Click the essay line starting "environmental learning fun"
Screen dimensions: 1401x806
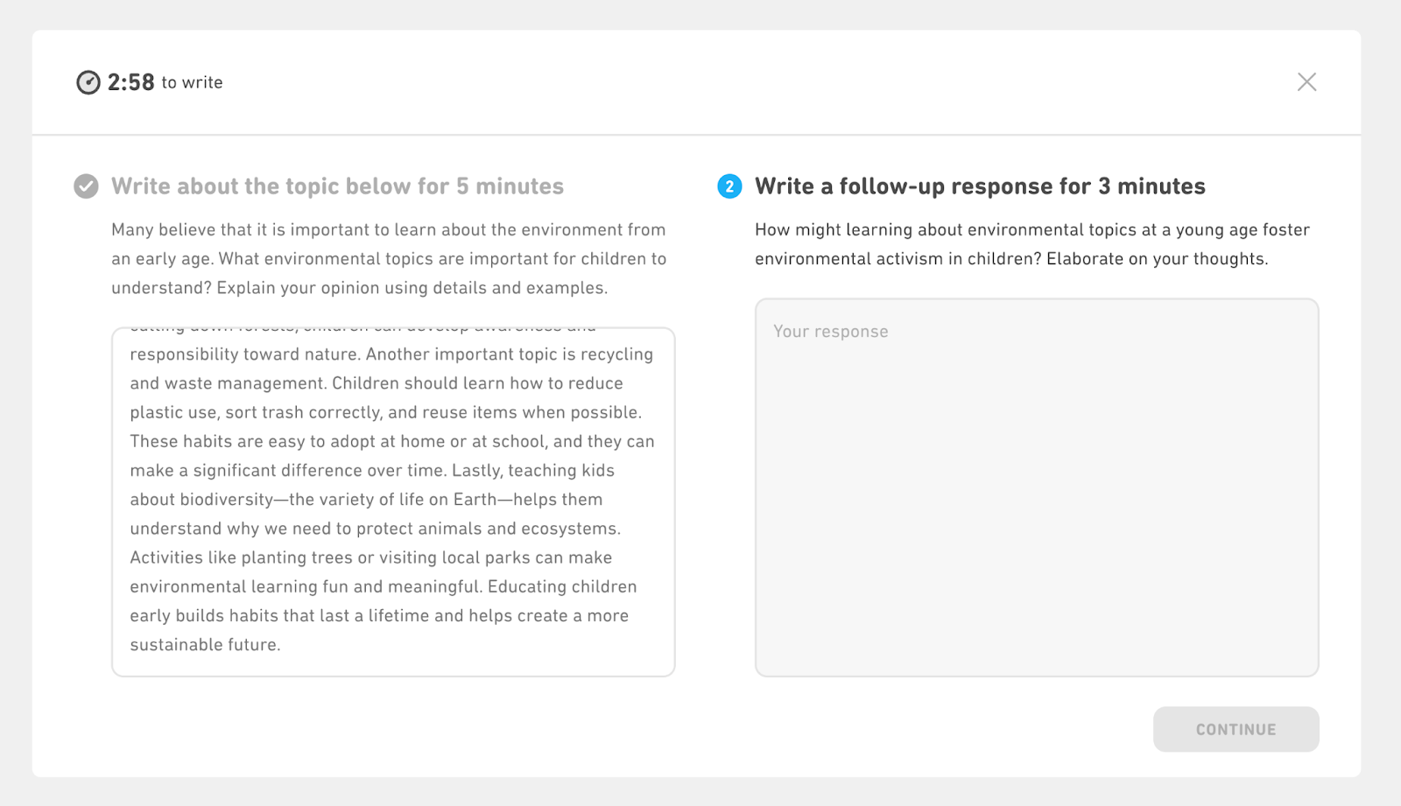[383, 586]
